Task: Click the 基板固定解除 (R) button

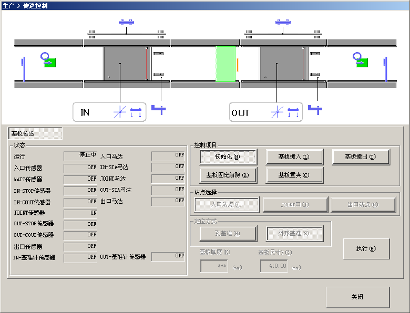Action: click(228, 175)
